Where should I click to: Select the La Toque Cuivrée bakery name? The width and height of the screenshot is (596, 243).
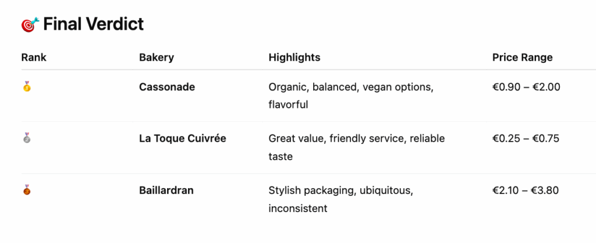(182, 139)
